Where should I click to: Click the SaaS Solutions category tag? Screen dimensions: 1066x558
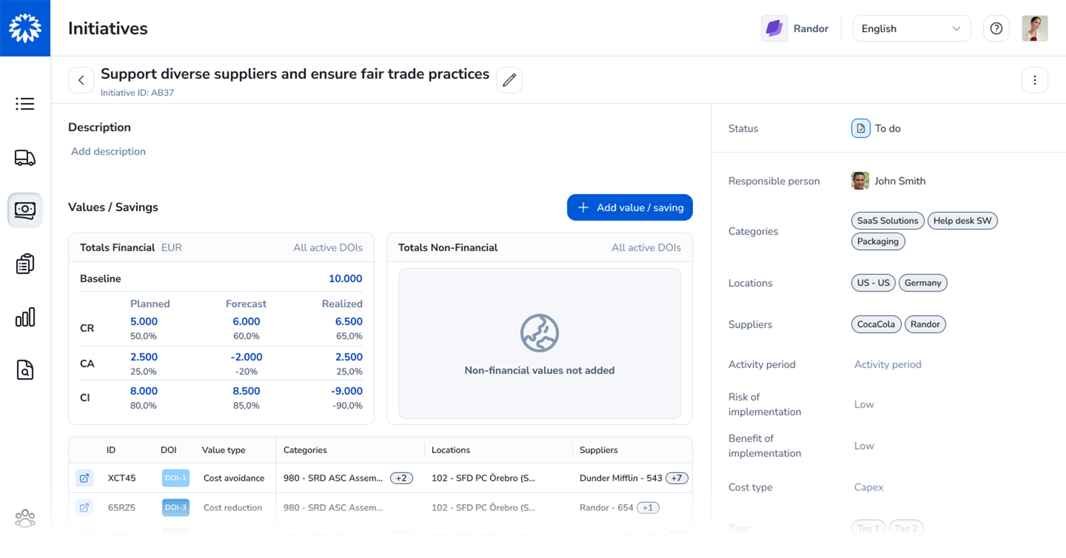tap(887, 221)
